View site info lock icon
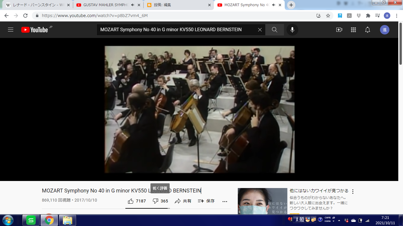Image resolution: width=403 pixels, height=226 pixels. point(37,16)
